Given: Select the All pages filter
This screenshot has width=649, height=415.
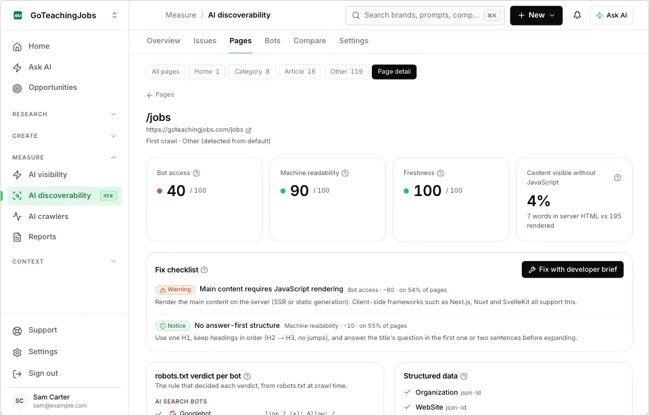Looking at the screenshot, I should tap(166, 72).
